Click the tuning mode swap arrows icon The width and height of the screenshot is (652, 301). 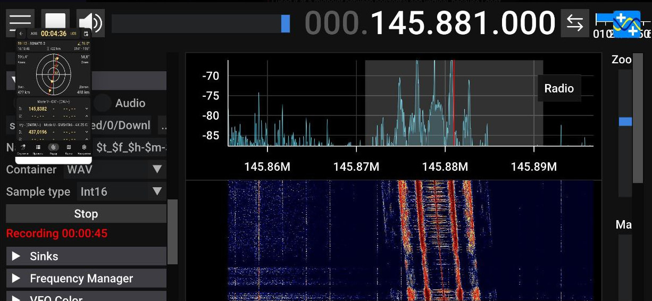click(x=574, y=23)
